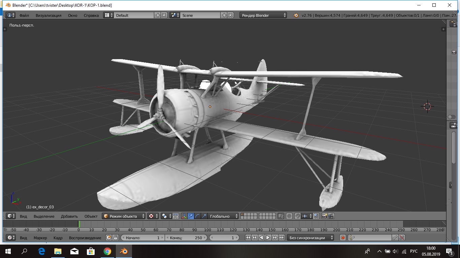This screenshot has width=460, height=258.
Task: Click the Конец end frame field
Action: click(186, 238)
